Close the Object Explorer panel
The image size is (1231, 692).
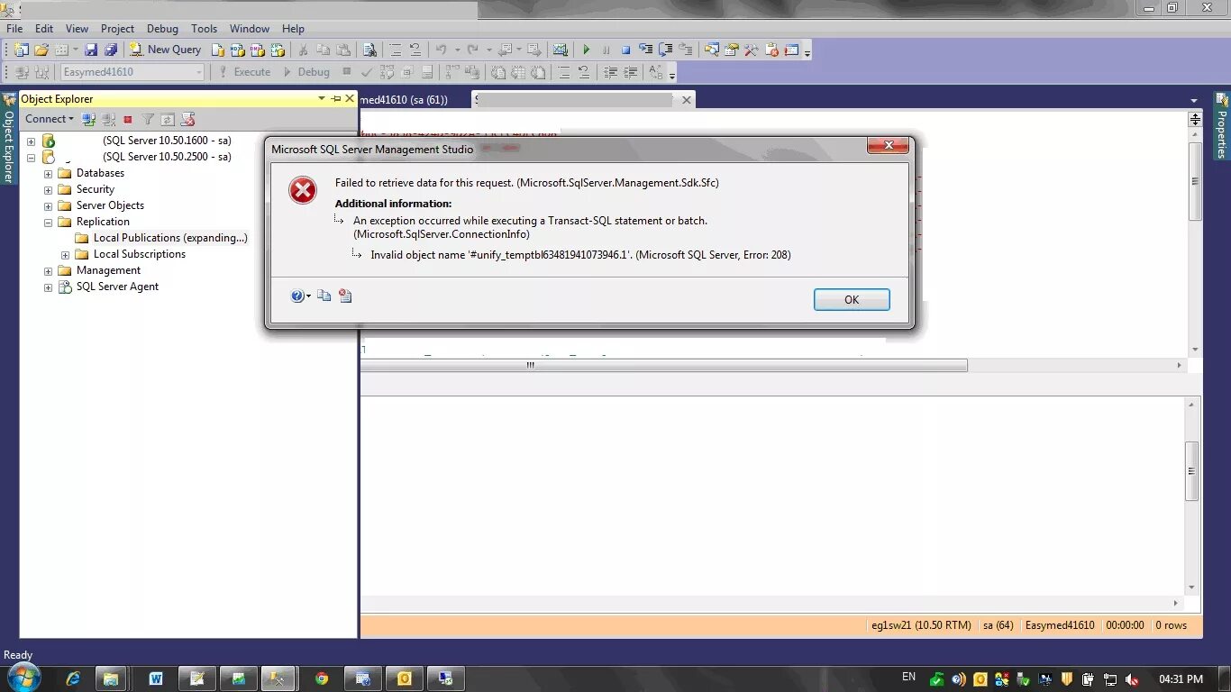point(350,99)
